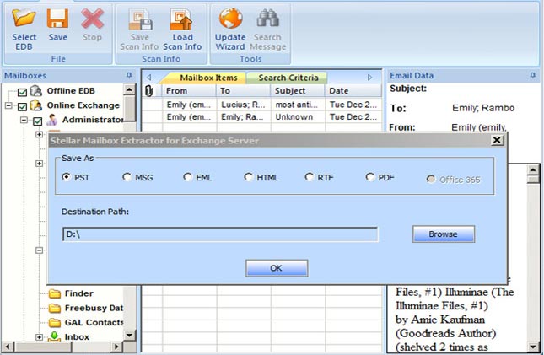Select PST save format

click(66, 177)
